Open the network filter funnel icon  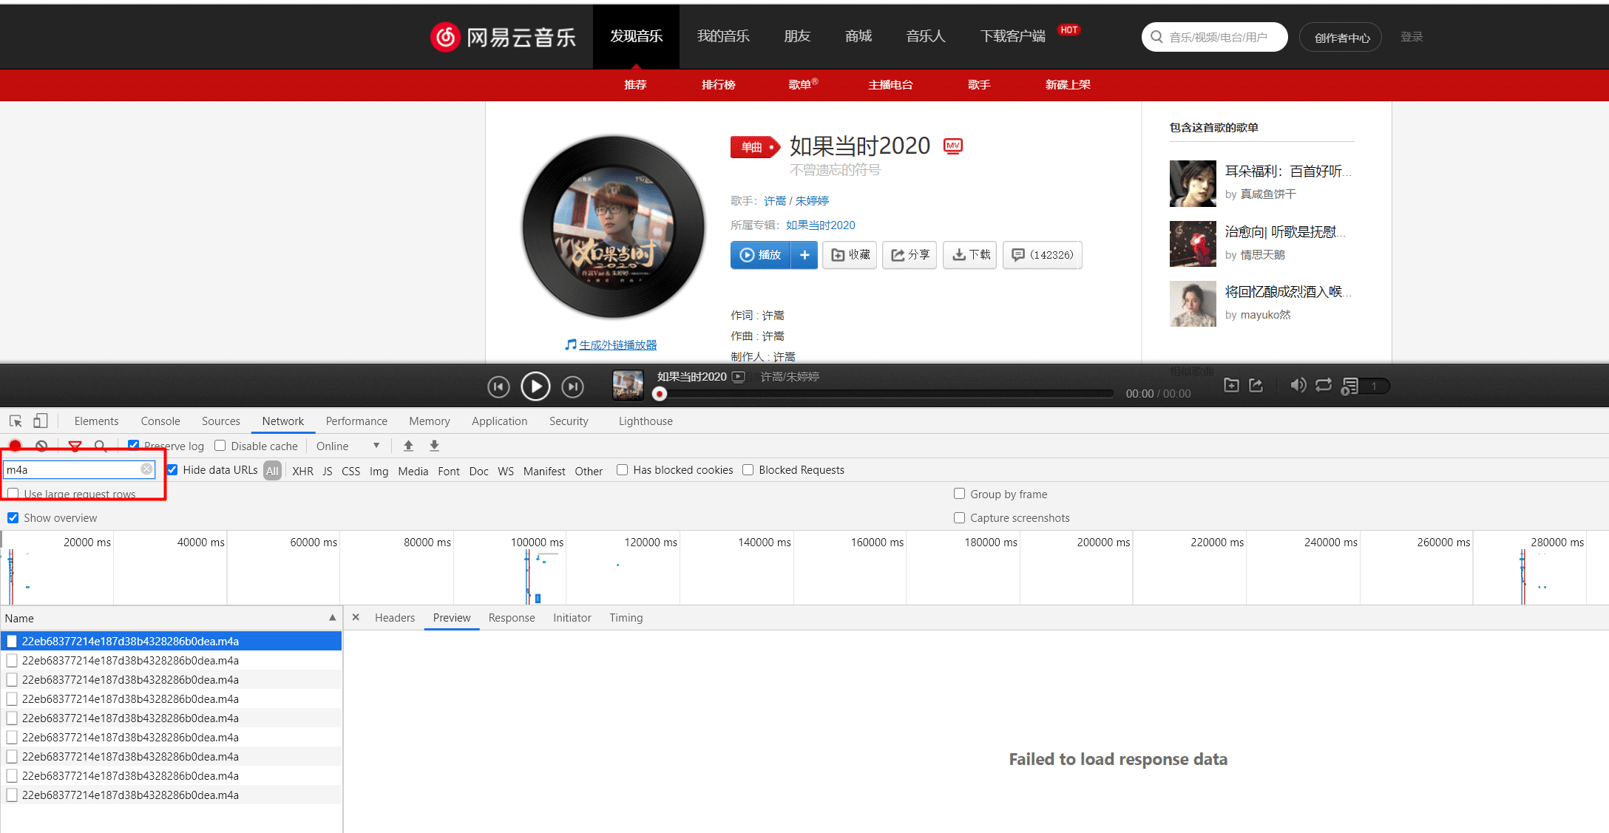tap(74, 446)
